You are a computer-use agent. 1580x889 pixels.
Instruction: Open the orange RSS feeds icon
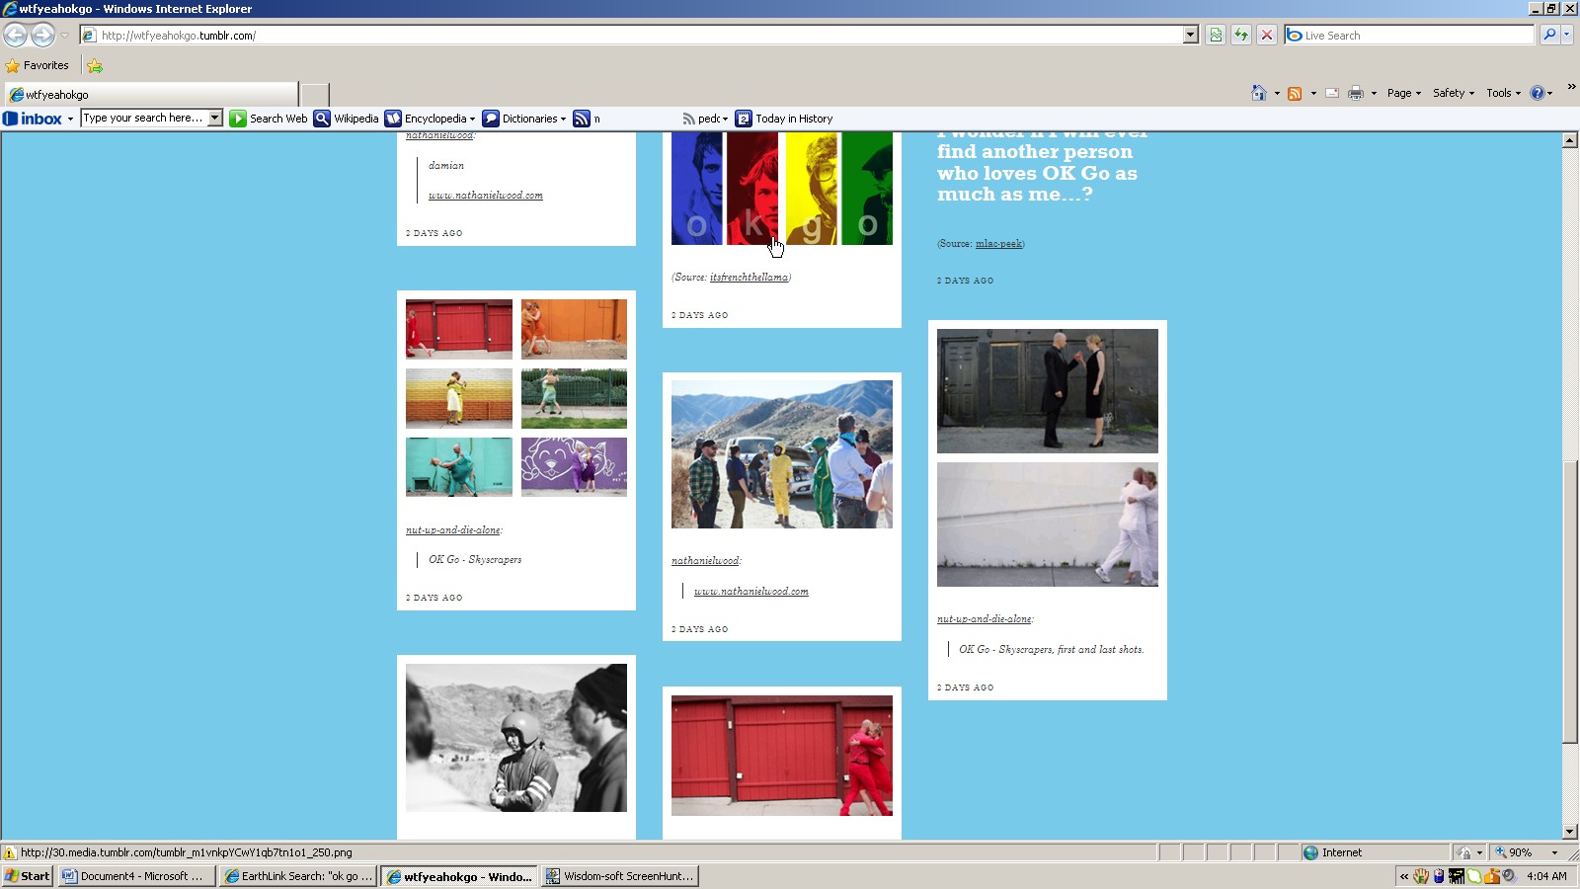coord(1295,93)
